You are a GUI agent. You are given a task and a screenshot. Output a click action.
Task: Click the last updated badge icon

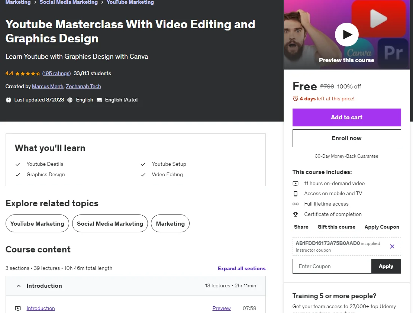[9, 100]
